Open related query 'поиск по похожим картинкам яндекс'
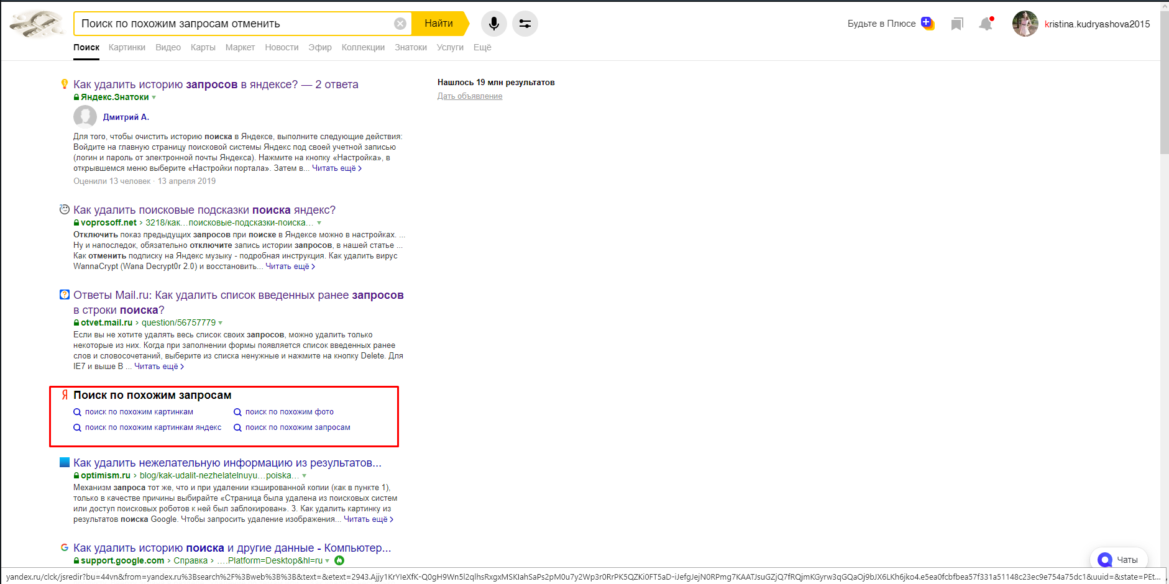Viewport: 1169px width, 584px height. 153,427
